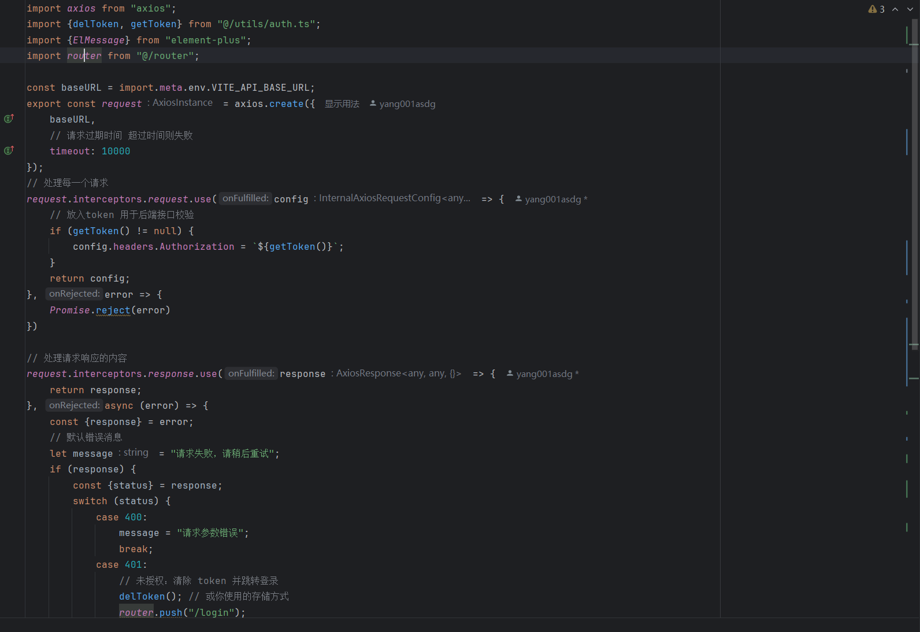Screen dimensions: 920x632
Task: Click the "create" method of axios
Action: click(x=286, y=104)
